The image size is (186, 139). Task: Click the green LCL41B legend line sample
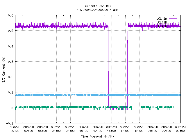(173, 22)
